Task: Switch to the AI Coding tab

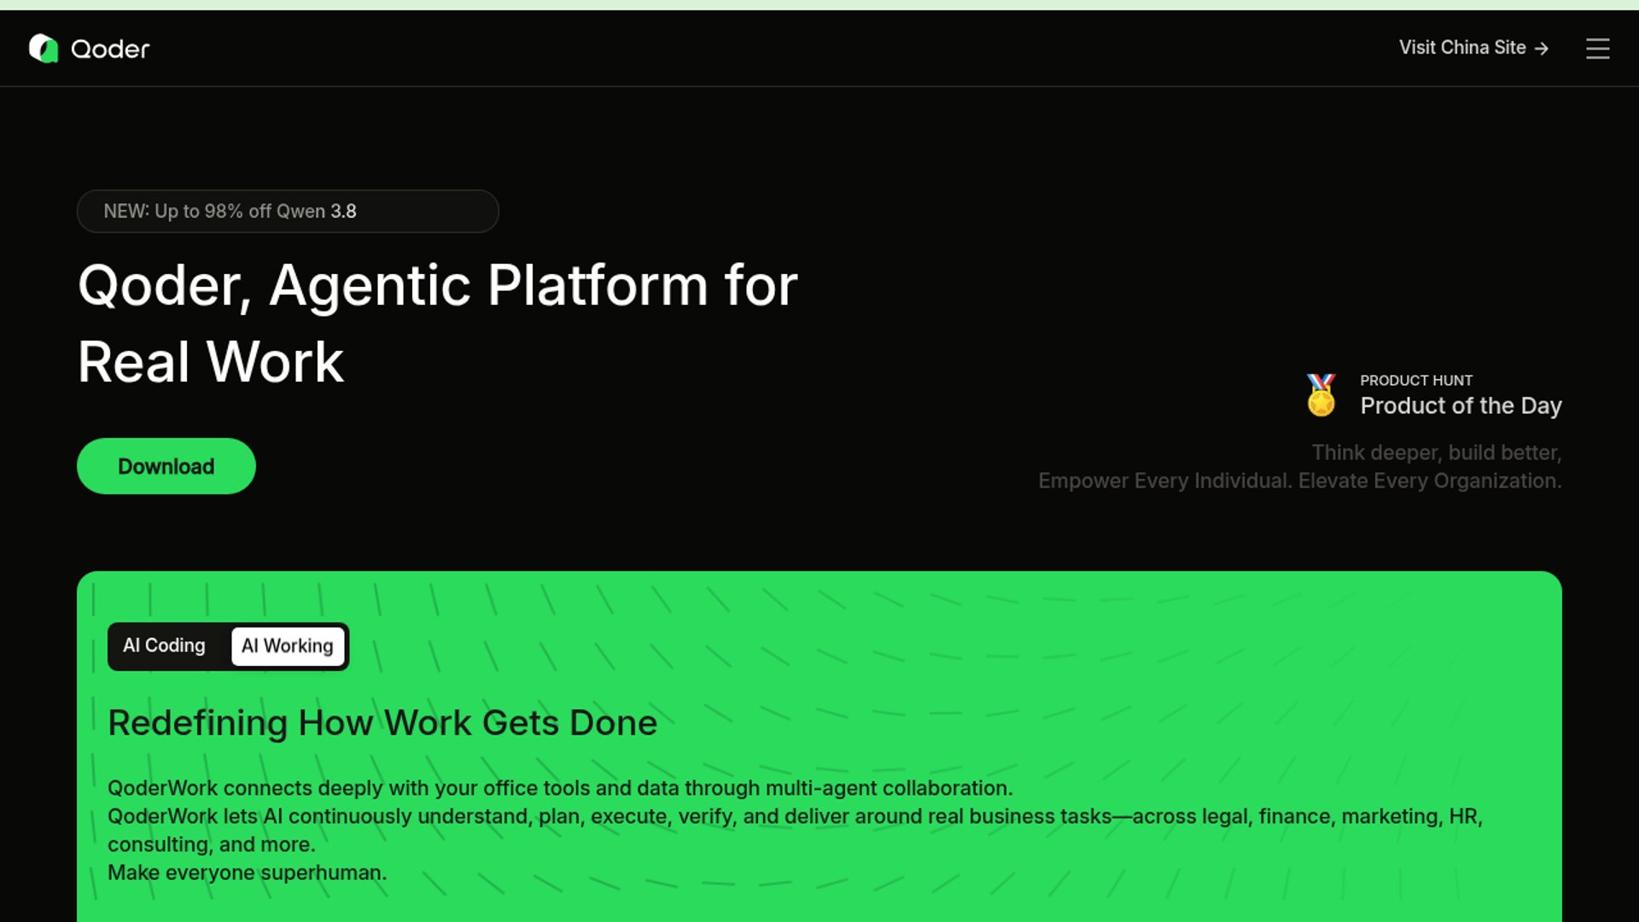Action: tap(164, 645)
